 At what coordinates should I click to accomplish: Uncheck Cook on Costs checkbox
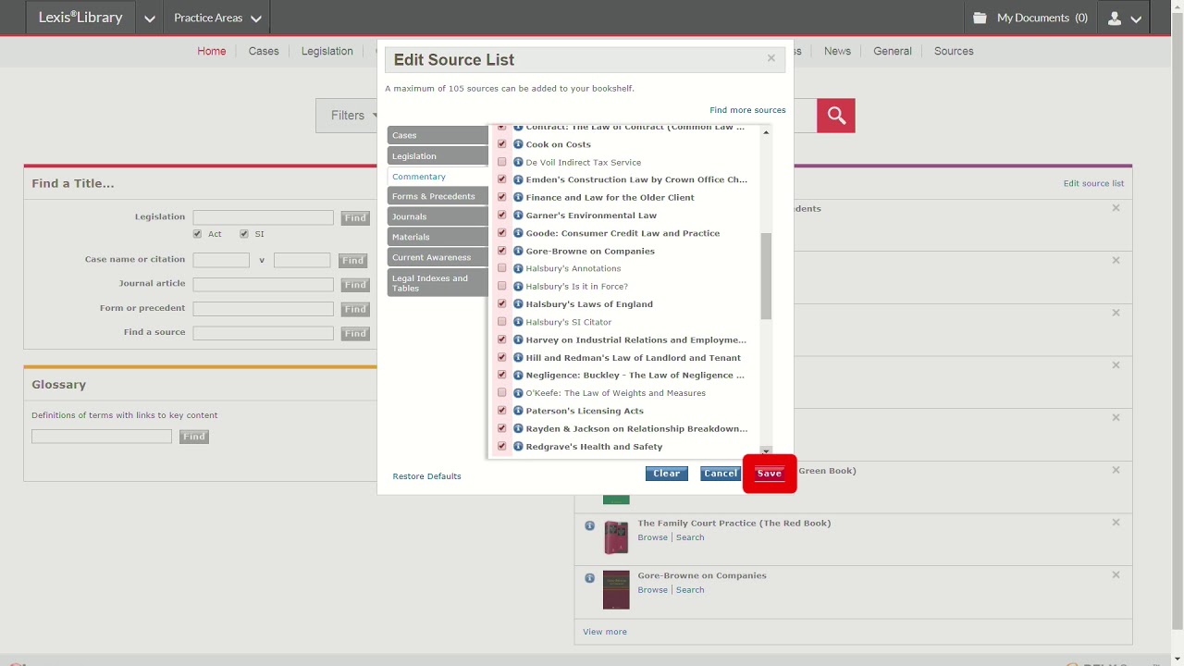tap(502, 144)
